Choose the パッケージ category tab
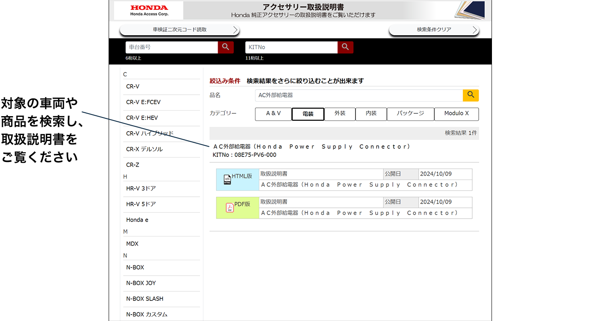 410,114
